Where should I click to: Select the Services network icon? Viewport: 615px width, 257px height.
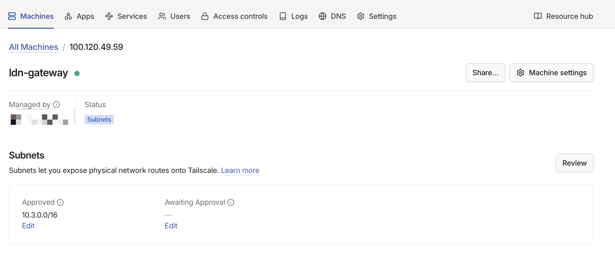109,16
